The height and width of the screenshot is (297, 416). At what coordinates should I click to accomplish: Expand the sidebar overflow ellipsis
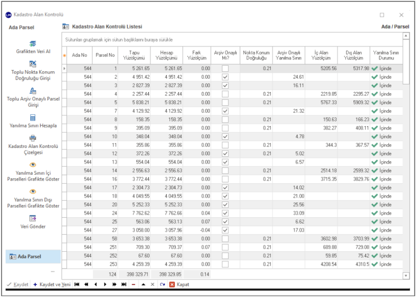pyautogui.click(x=52, y=271)
